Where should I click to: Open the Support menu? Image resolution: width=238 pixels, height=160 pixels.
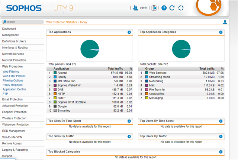click(22, 156)
